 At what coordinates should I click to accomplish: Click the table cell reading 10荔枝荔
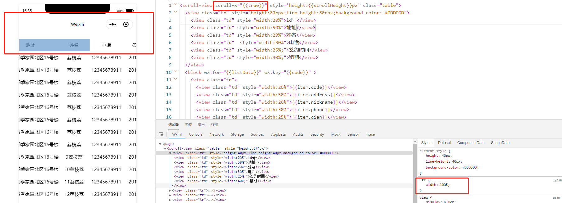coord(74,169)
